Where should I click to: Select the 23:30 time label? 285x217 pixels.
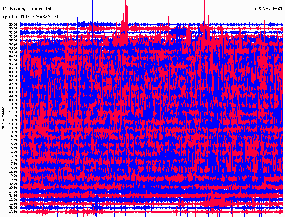coord(13,211)
